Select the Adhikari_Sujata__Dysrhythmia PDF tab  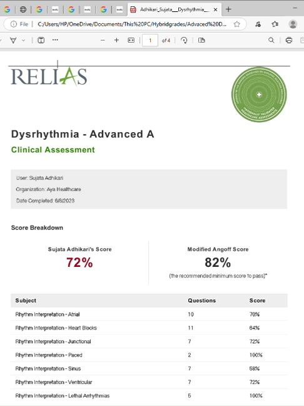175,9
